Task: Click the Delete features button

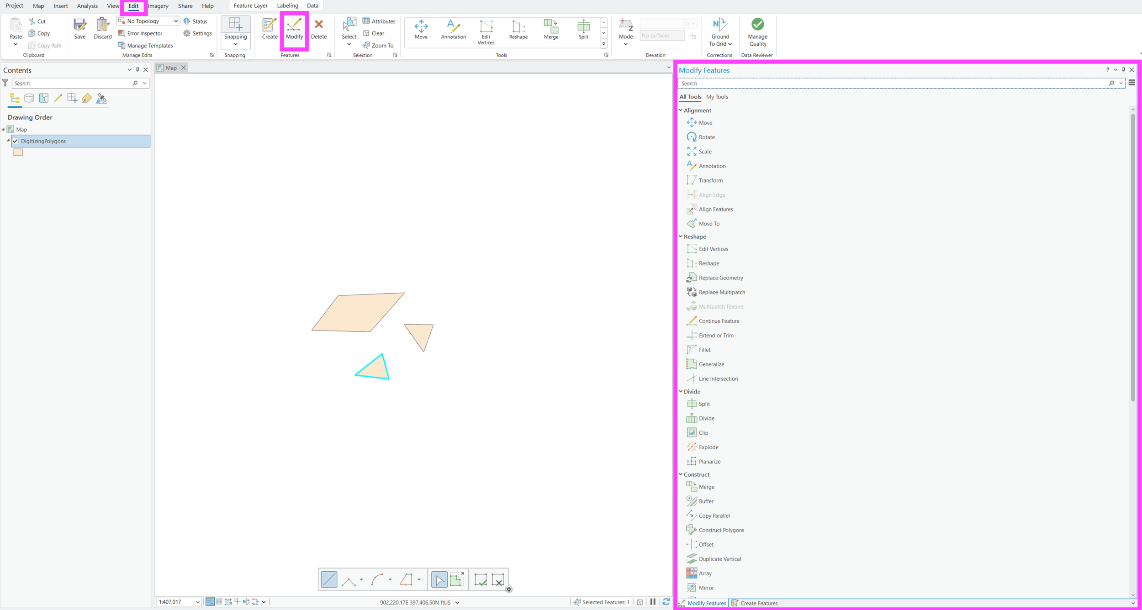Action: [x=318, y=29]
